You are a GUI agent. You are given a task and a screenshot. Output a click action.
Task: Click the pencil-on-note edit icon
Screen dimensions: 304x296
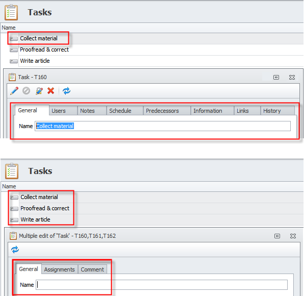[x=39, y=91]
